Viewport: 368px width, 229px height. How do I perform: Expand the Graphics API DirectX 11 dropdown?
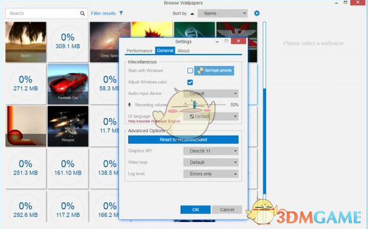(x=211, y=151)
